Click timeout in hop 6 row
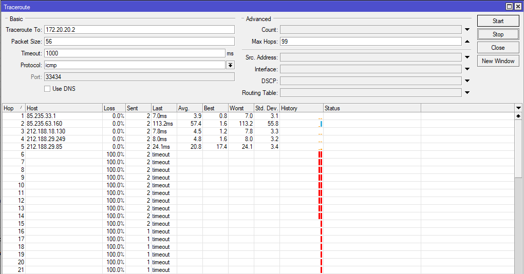 click(x=161, y=154)
